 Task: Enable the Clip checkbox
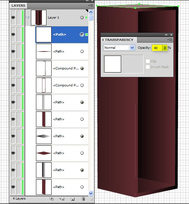[x=148, y=61]
